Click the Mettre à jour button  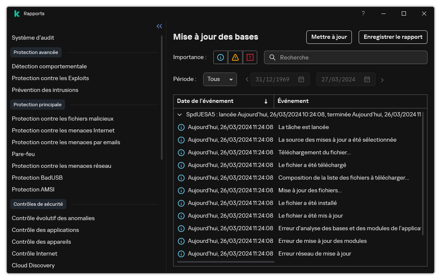coord(329,37)
